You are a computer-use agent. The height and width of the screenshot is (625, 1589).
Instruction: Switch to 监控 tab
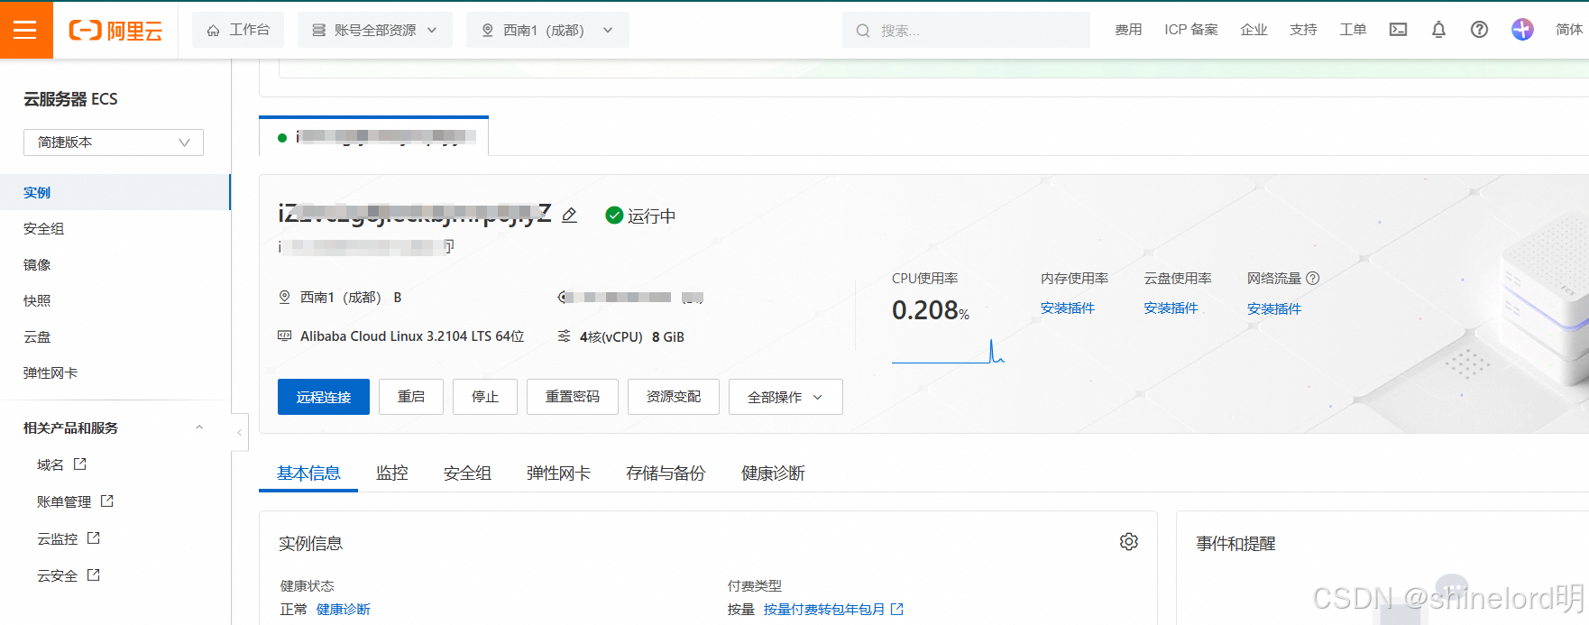coord(392,473)
